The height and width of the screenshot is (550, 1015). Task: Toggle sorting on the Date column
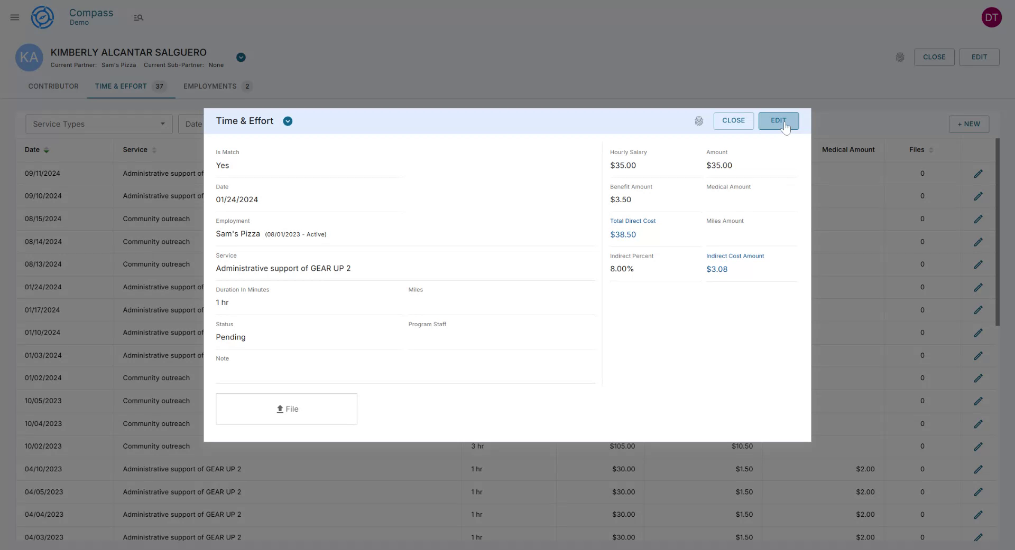point(47,150)
